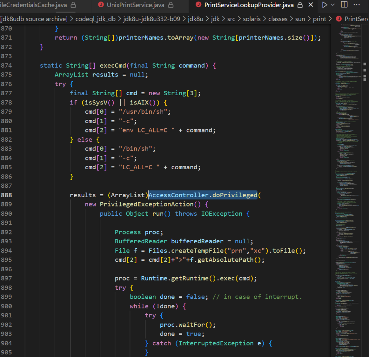
Task: Expand the dropdown arrow next to Run
Action: tap(333, 5)
